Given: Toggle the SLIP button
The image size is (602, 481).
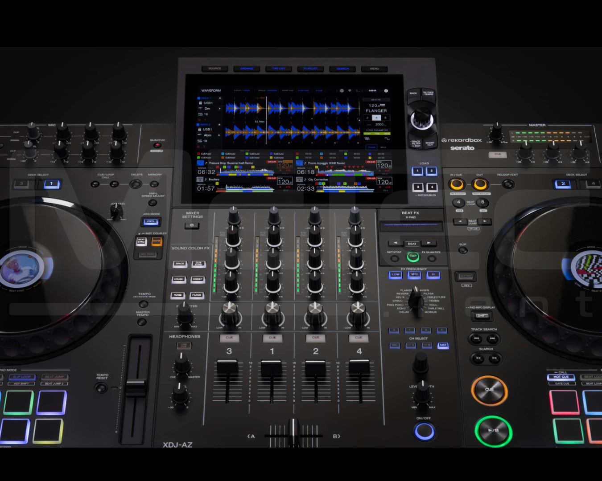Looking at the screenshot, I should coord(463,250).
